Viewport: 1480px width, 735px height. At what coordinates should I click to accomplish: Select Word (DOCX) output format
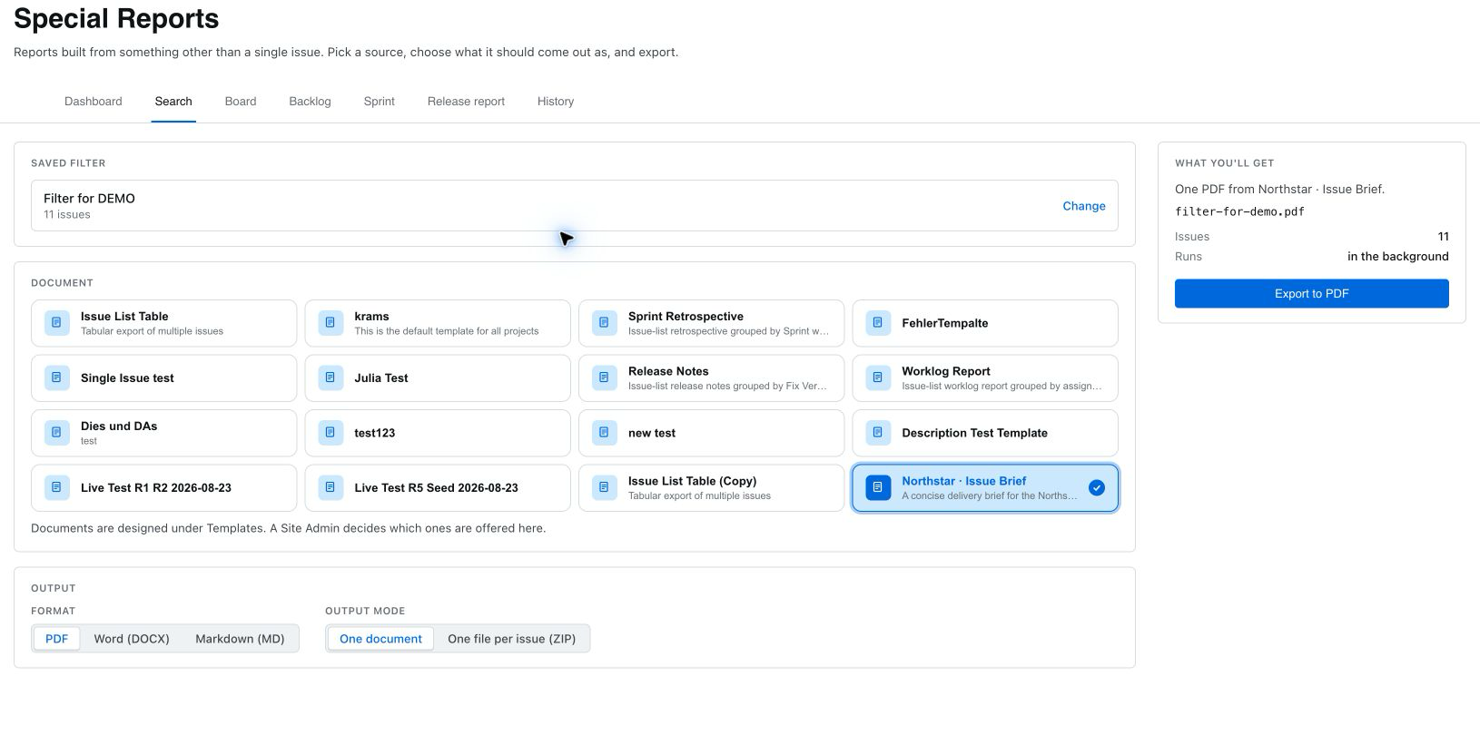pyautogui.click(x=132, y=639)
